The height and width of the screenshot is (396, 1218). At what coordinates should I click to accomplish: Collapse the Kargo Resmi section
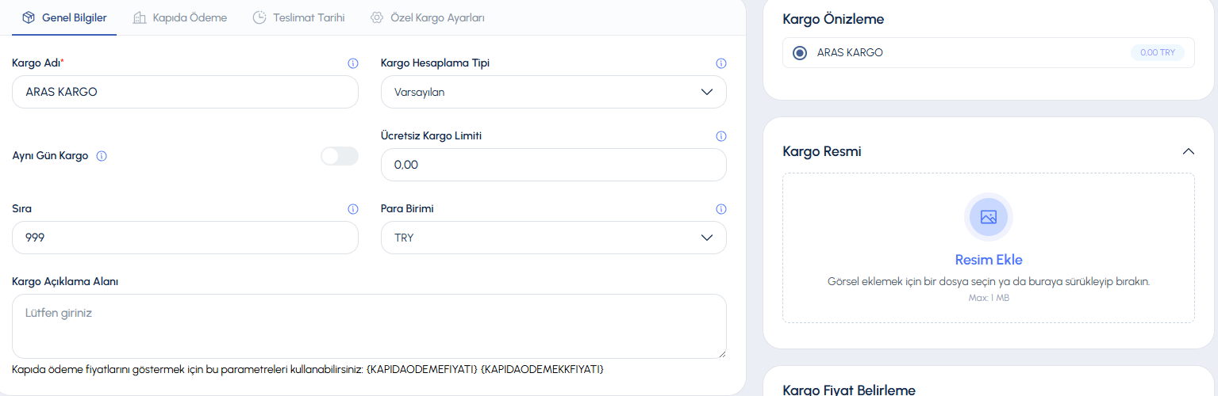[x=1188, y=151]
